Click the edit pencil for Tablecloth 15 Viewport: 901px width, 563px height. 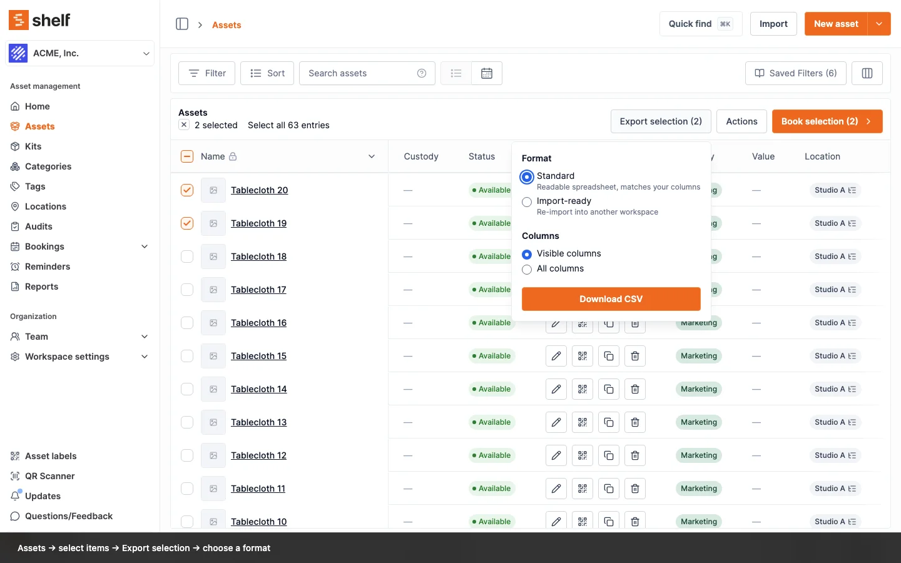coord(556,356)
